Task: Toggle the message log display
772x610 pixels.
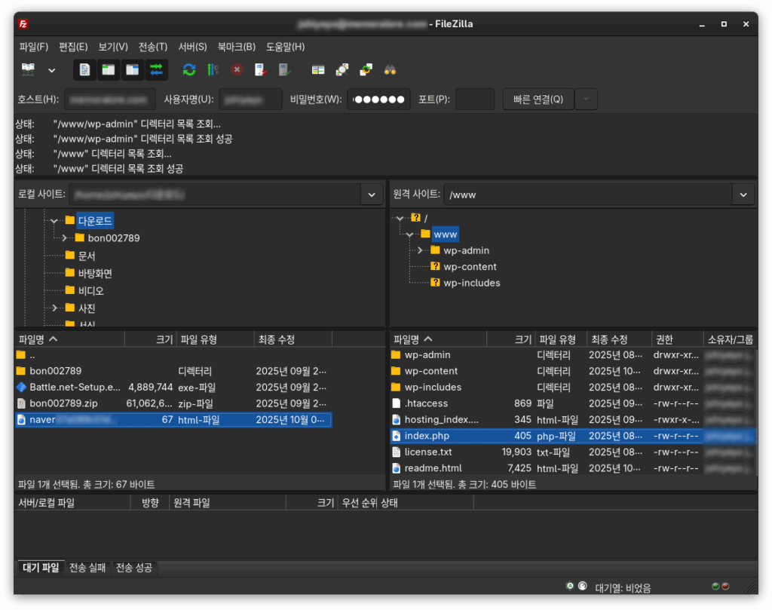Action: tap(85, 69)
